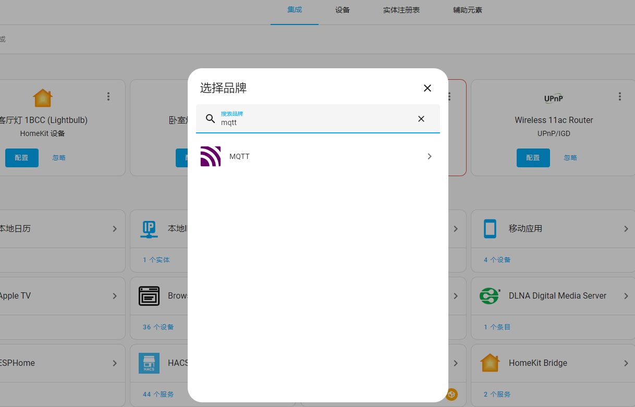Open the 移动应用 card chevron
This screenshot has height=407, width=635.
click(x=626, y=229)
